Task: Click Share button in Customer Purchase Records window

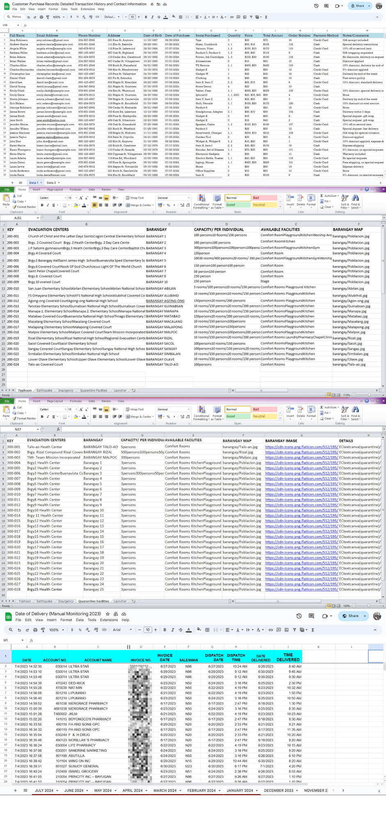Action: [x=358, y=6]
